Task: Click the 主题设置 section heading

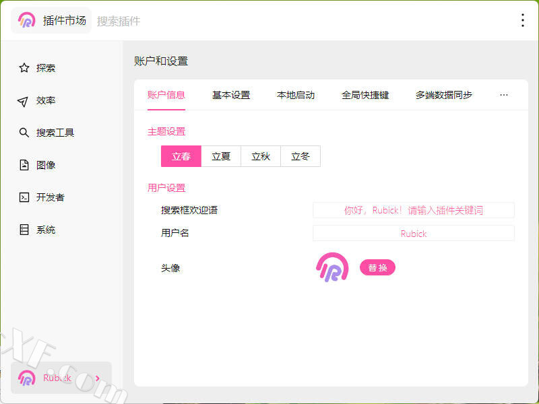Action: (166, 131)
